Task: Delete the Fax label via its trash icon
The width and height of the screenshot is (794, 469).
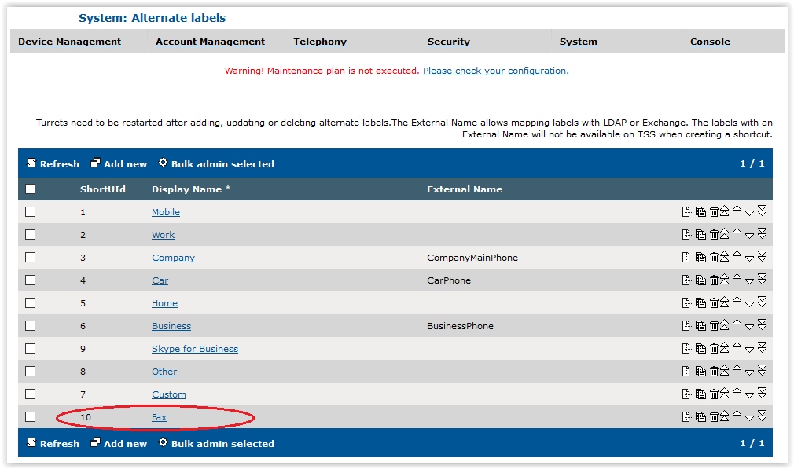Action: click(714, 417)
